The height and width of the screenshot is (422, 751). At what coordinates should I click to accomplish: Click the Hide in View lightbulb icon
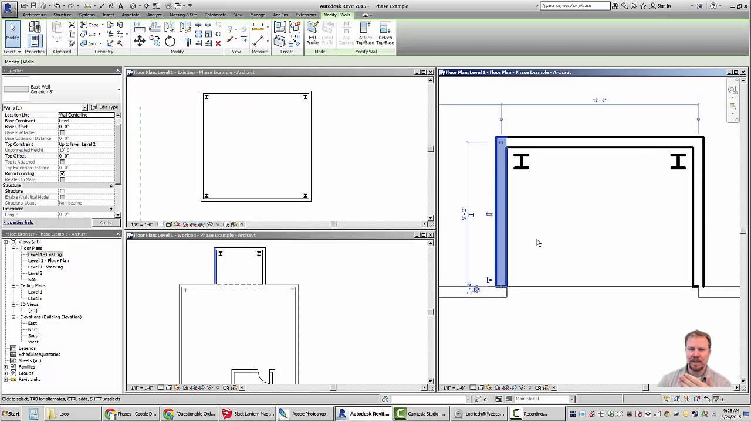[x=231, y=29]
